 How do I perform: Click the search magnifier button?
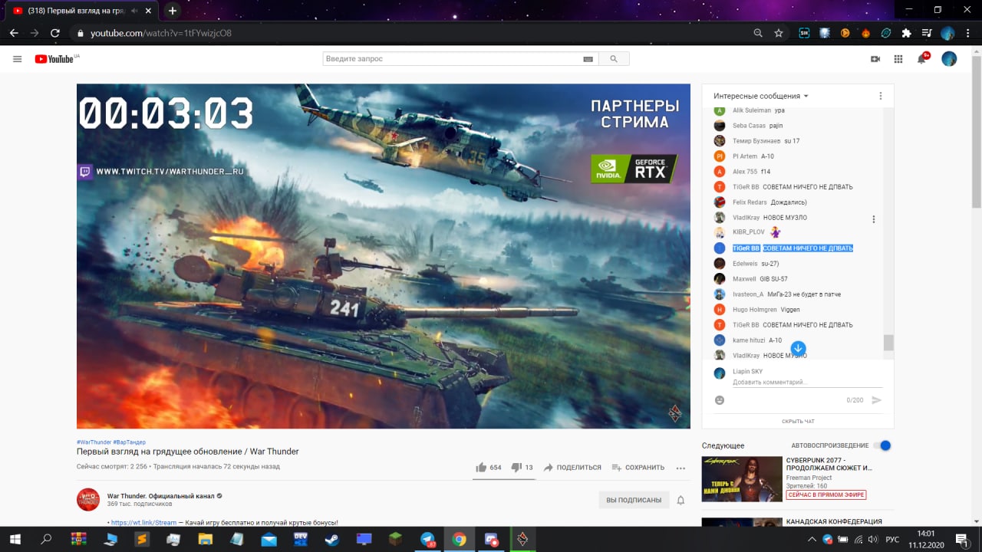[614, 59]
